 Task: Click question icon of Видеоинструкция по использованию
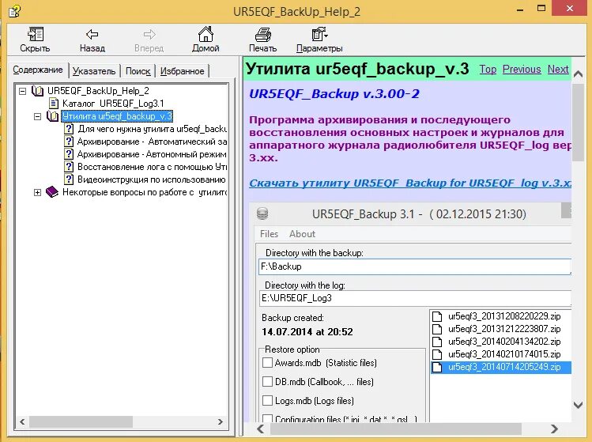tap(68, 179)
